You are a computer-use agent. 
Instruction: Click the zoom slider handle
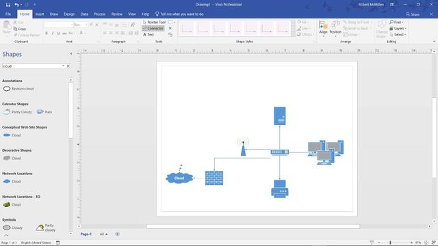(390, 243)
